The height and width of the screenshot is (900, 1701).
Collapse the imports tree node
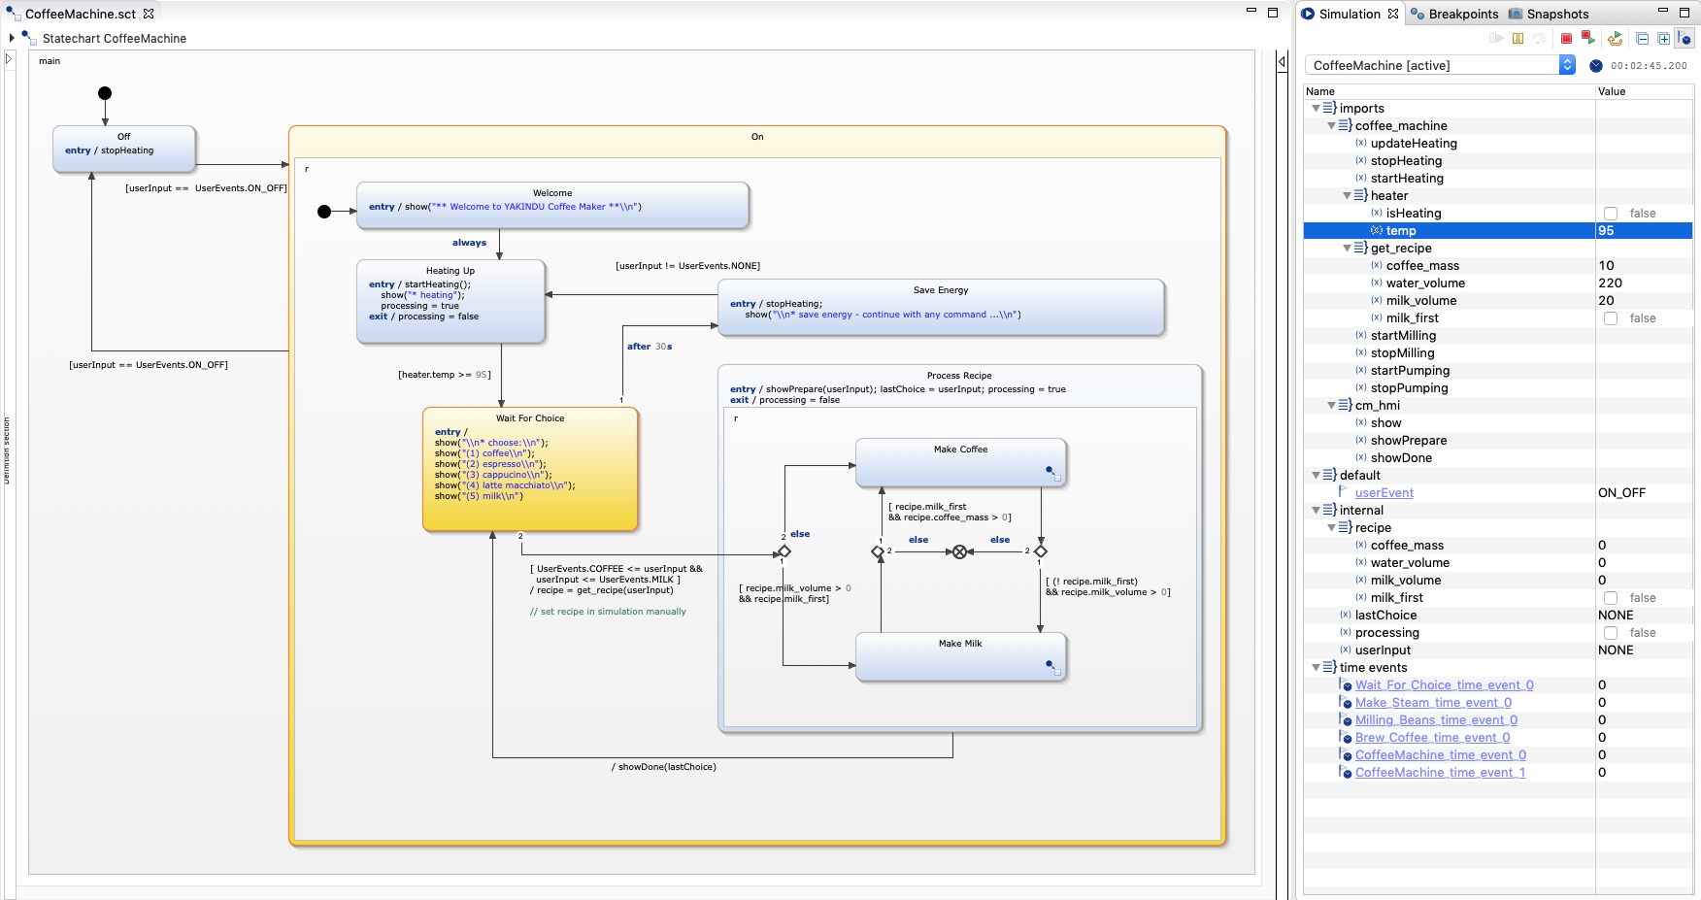pyautogui.click(x=1316, y=109)
